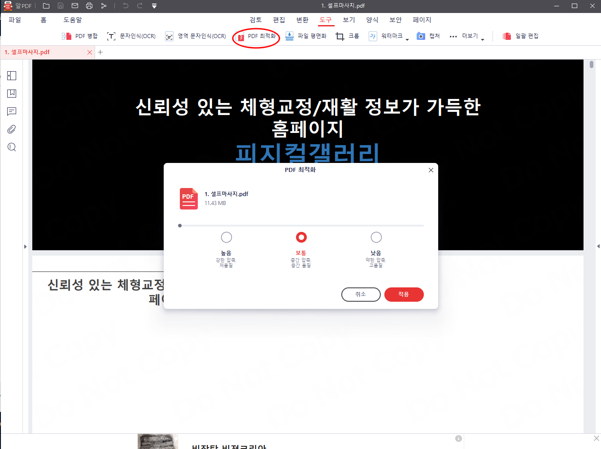Click the 캡처 camera tool
Image resolution: width=601 pixels, height=449 pixels.
[428, 36]
